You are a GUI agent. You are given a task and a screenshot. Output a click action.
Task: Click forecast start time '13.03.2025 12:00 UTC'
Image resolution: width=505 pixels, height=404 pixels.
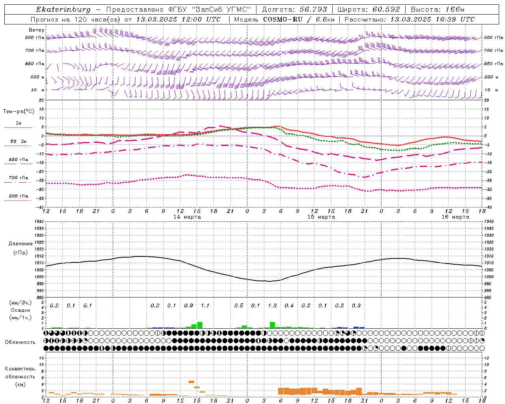(x=178, y=19)
